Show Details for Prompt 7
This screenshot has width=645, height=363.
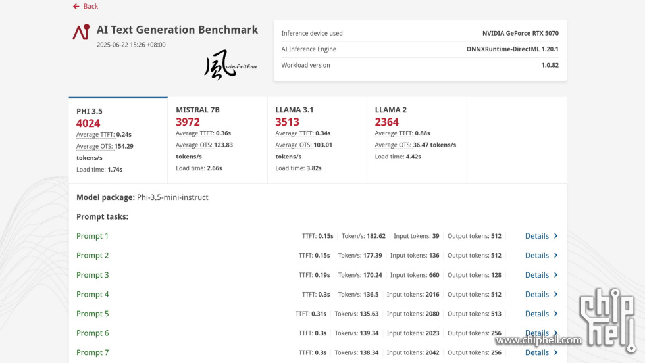click(537, 352)
